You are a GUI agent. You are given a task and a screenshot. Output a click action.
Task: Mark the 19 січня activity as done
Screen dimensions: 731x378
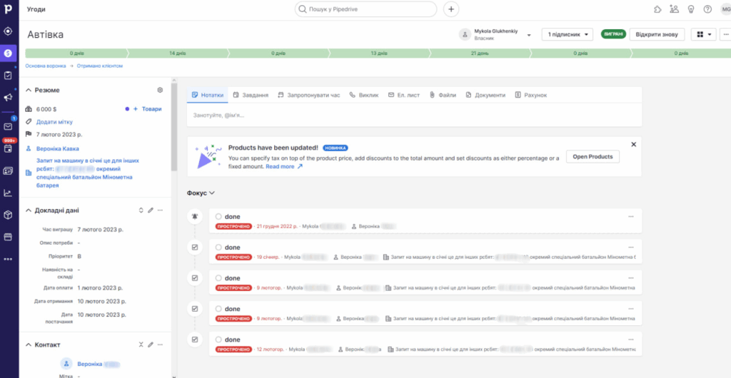218,247
